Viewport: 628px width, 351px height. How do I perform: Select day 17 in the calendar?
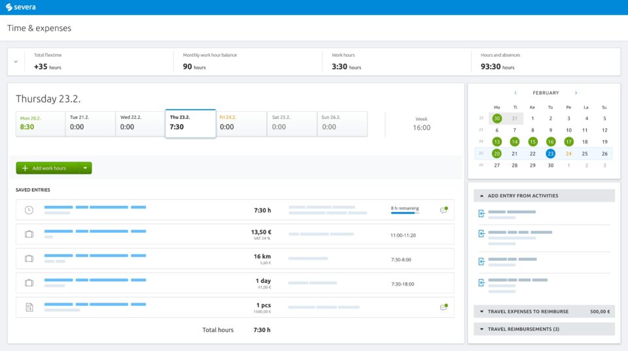coord(568,142)
